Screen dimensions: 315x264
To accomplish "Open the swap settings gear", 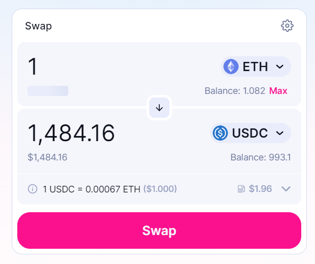I will click(287, 25).
